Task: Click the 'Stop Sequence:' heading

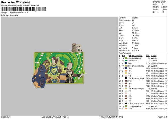Action: [125, 53]
